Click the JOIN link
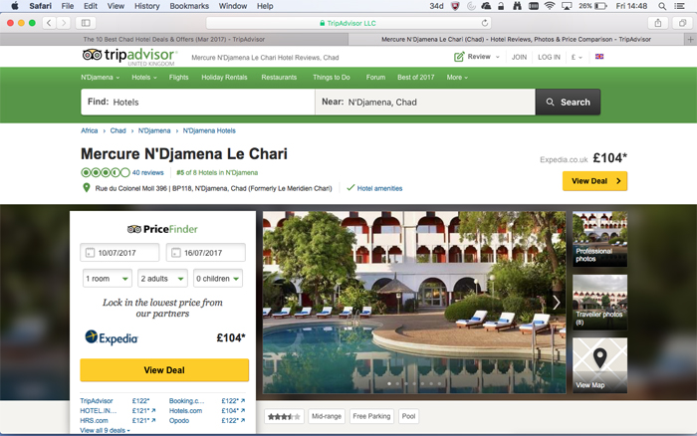The height and width of the screenshot is (436, 697). (x=519, y=57)
